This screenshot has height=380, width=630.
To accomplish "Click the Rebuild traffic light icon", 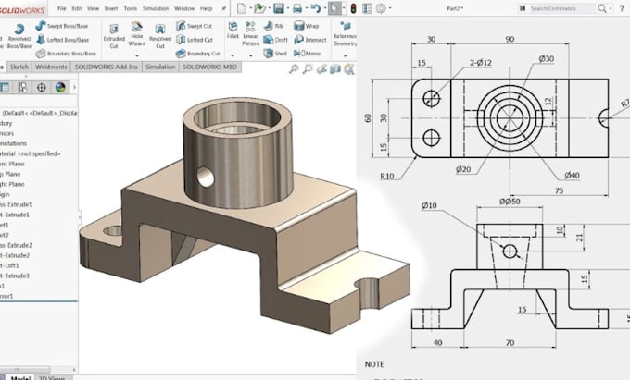I will click(x=353, y=8).
